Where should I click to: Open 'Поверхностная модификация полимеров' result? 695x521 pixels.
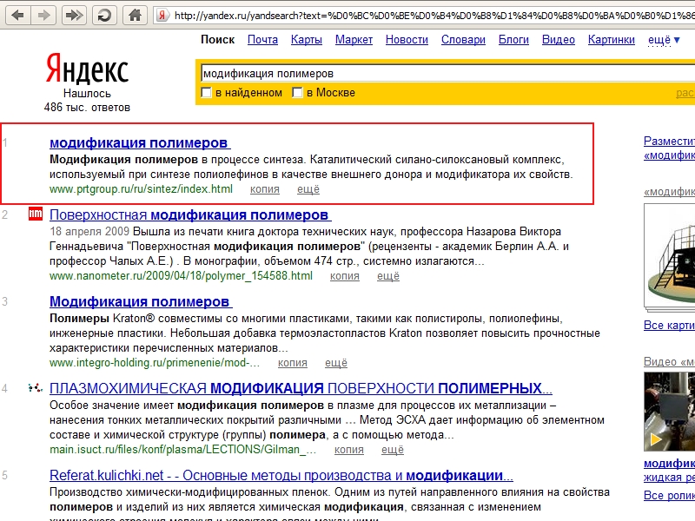tap(189, 214)
